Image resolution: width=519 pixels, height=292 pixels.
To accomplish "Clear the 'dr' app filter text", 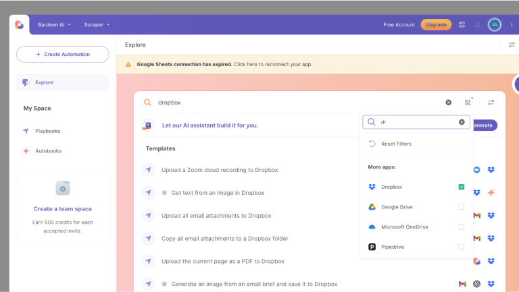I will [x=462, y=122].
